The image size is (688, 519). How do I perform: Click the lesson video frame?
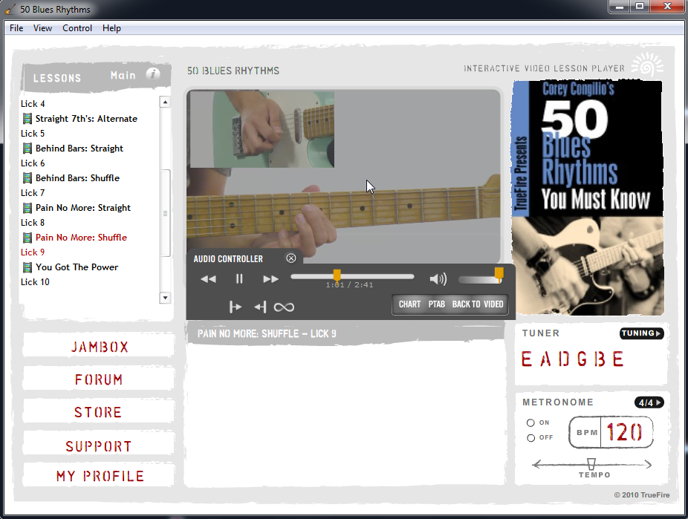point(343,177)
